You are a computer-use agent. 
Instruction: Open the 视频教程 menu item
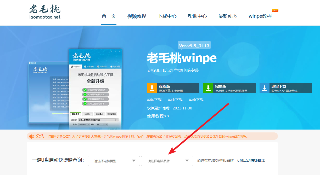tap(137, 16)
